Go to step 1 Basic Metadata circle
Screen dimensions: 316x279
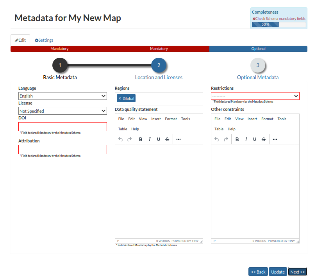tap(60, 65)
